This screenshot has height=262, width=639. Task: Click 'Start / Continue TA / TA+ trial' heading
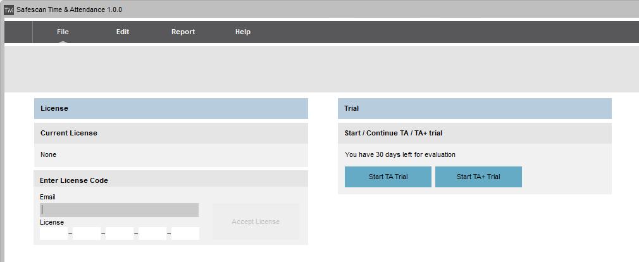tap(394, 134)
